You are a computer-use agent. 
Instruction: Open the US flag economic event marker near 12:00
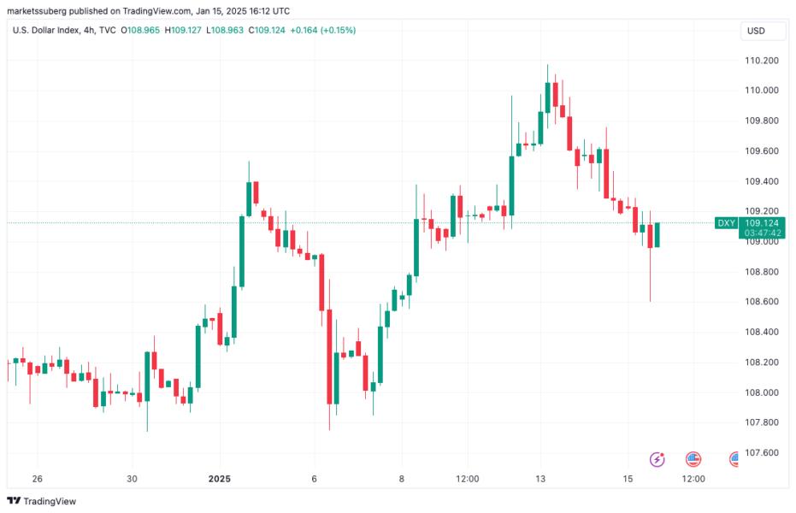(692, 459)
